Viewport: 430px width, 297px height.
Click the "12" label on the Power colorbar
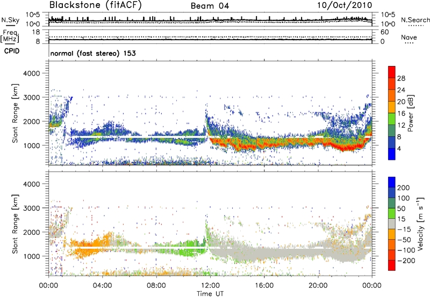coord(401,125)
